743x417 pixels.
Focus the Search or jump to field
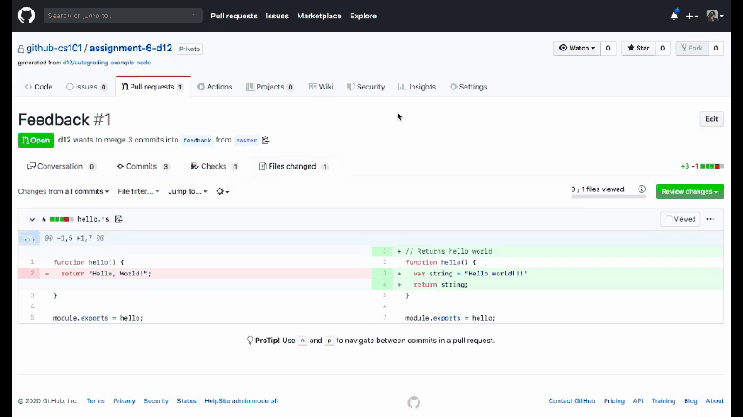pyautogui.click(x=123, y=16)
